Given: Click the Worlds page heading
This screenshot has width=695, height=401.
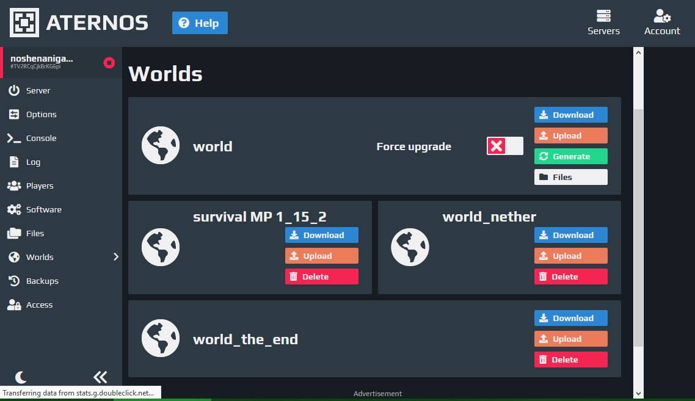Looking at the screenshot, I should (166, 74).
